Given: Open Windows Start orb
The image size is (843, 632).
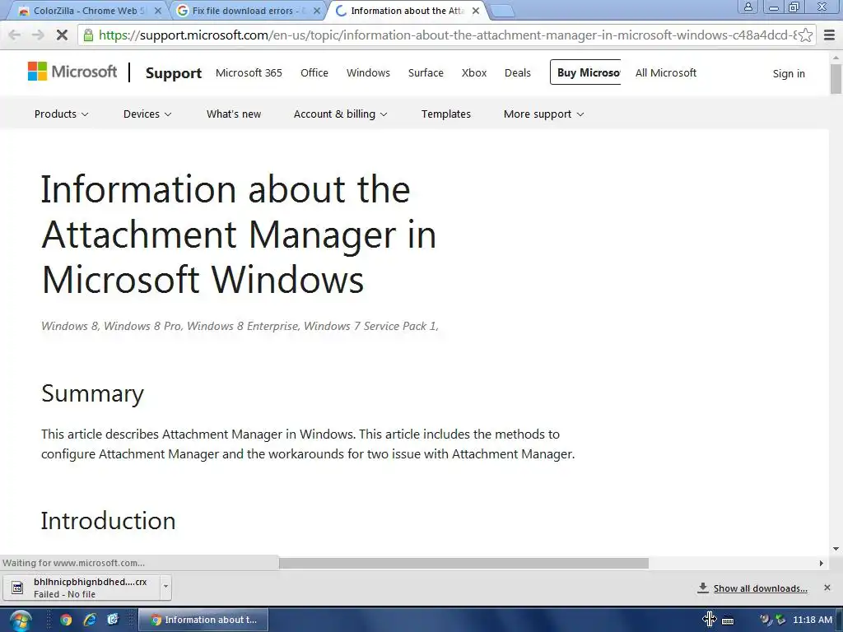Looking at the screenshot, I should point(21,620).
